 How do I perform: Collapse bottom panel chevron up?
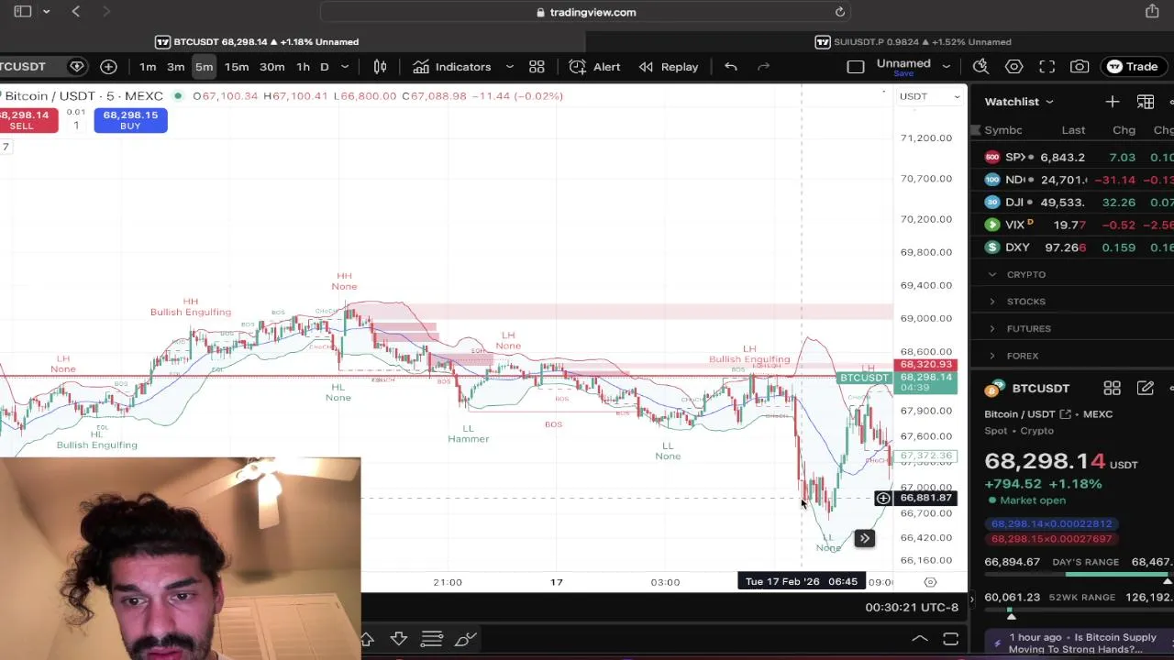tap(920, 639)
